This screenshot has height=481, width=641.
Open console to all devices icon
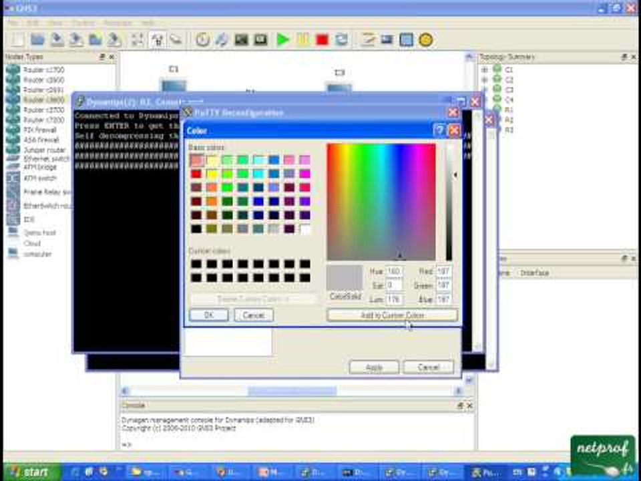pos(241,39)
